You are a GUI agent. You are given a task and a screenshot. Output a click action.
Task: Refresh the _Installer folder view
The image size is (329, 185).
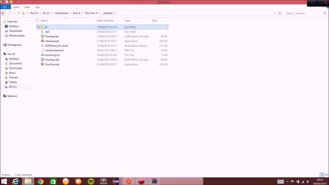(280, 13)
